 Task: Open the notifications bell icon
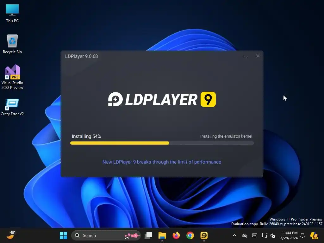coord(302,235)
